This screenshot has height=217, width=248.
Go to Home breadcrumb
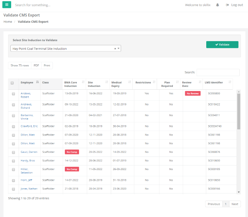coord(8,21)
